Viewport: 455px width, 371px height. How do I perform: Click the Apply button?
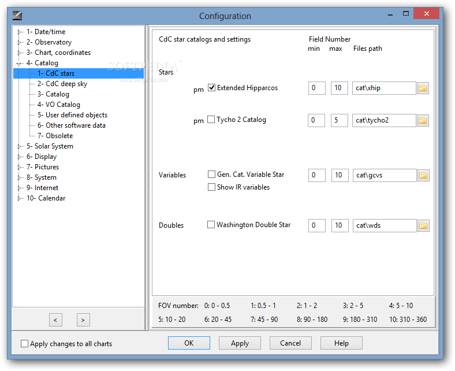point(240,343)
